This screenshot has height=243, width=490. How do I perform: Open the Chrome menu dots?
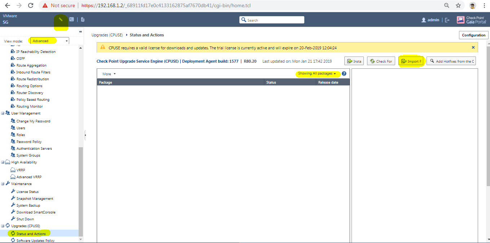(484, 5)
